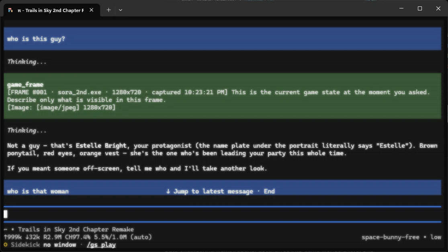
Task: Click the pi app icon in the terminal tab
Action: click(x=10, y=10)
